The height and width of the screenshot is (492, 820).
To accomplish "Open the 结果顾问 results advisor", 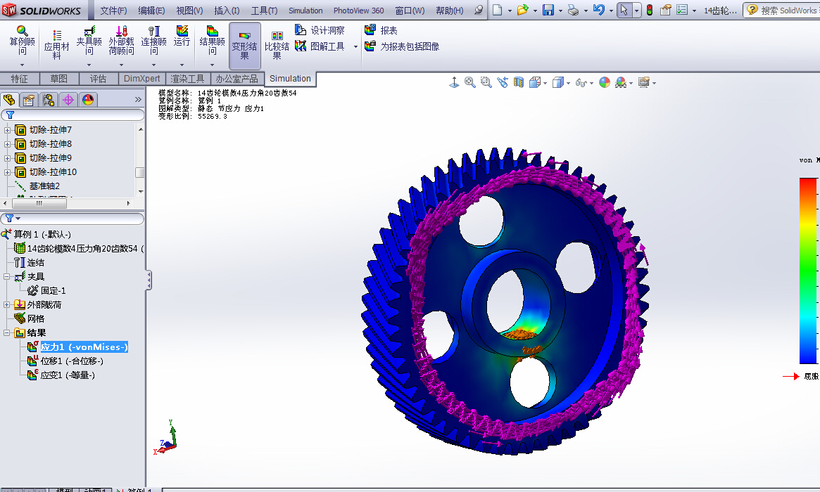I will 213,39.
